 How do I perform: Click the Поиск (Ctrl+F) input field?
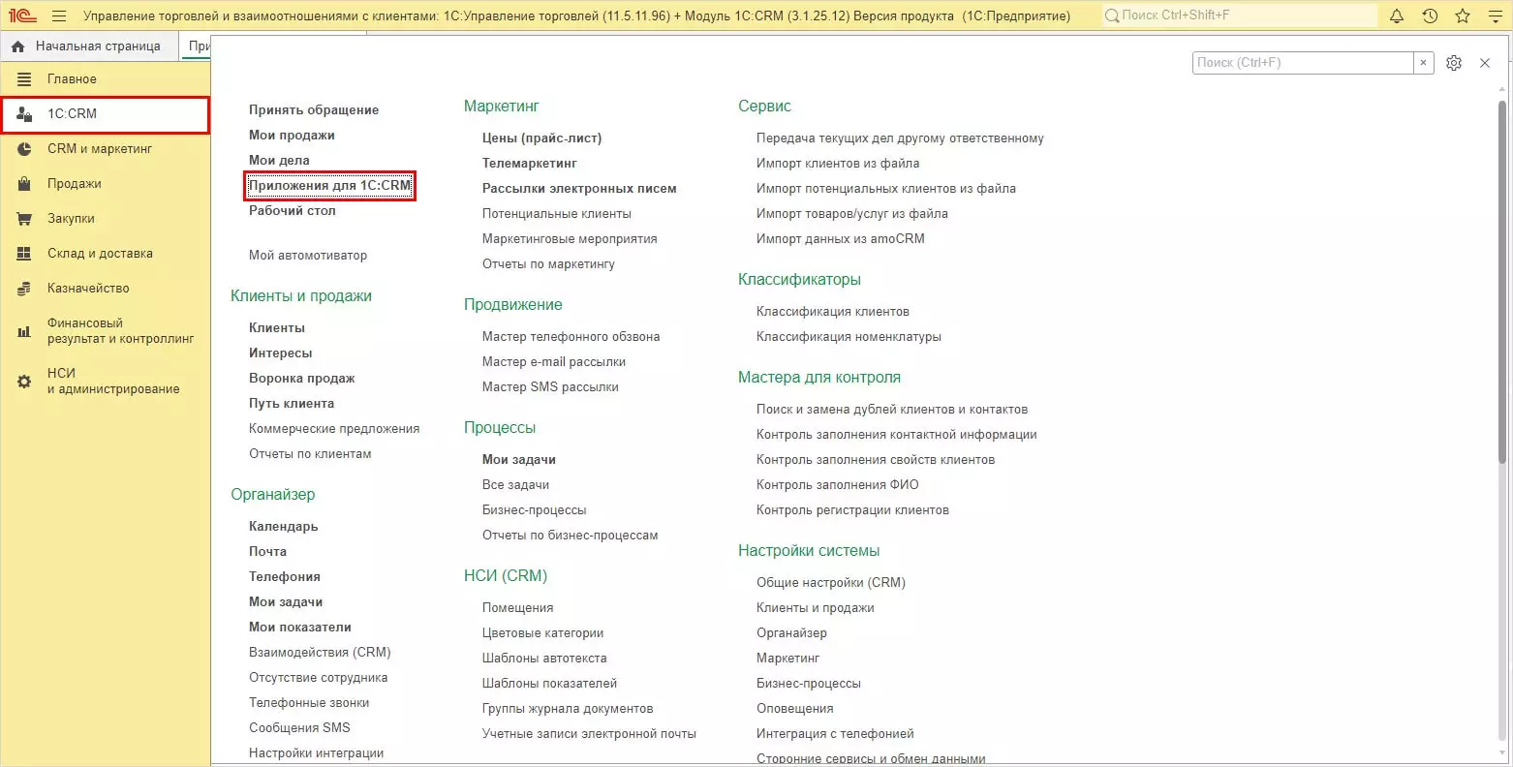1303,63
